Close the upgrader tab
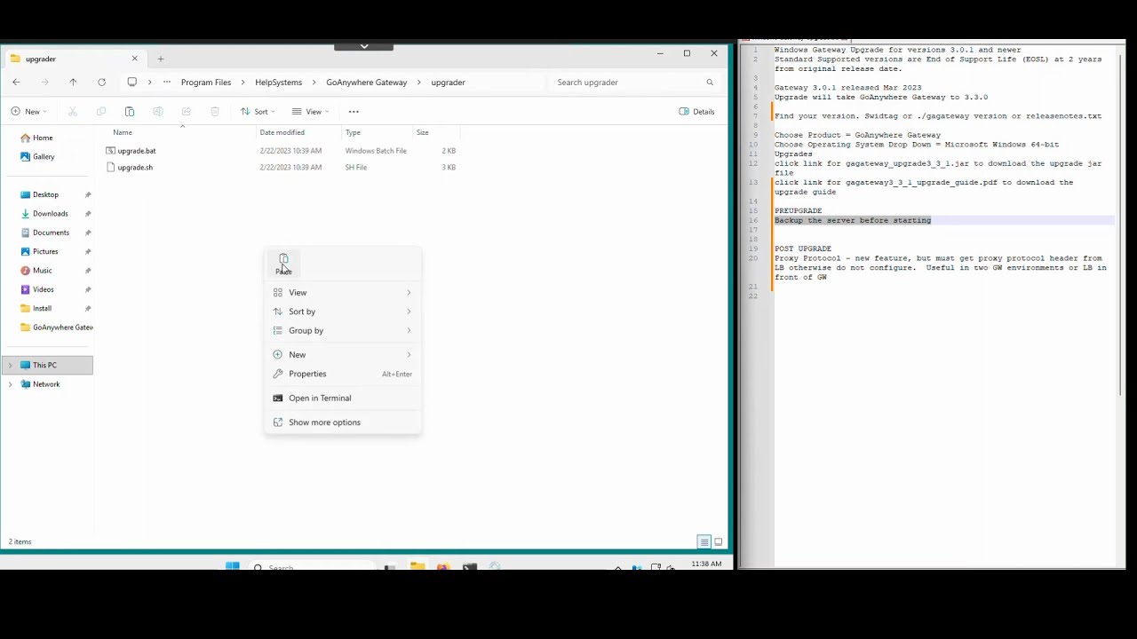The height and width of the screenshot is (639, 1137). pyautogui.click(x=135, y=59)
